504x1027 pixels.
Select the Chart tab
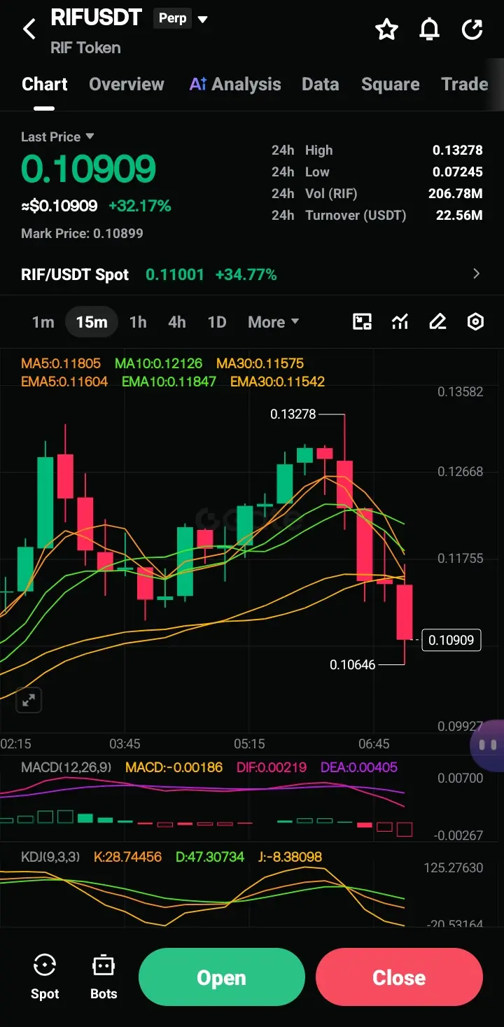click(x=45, y=84)
